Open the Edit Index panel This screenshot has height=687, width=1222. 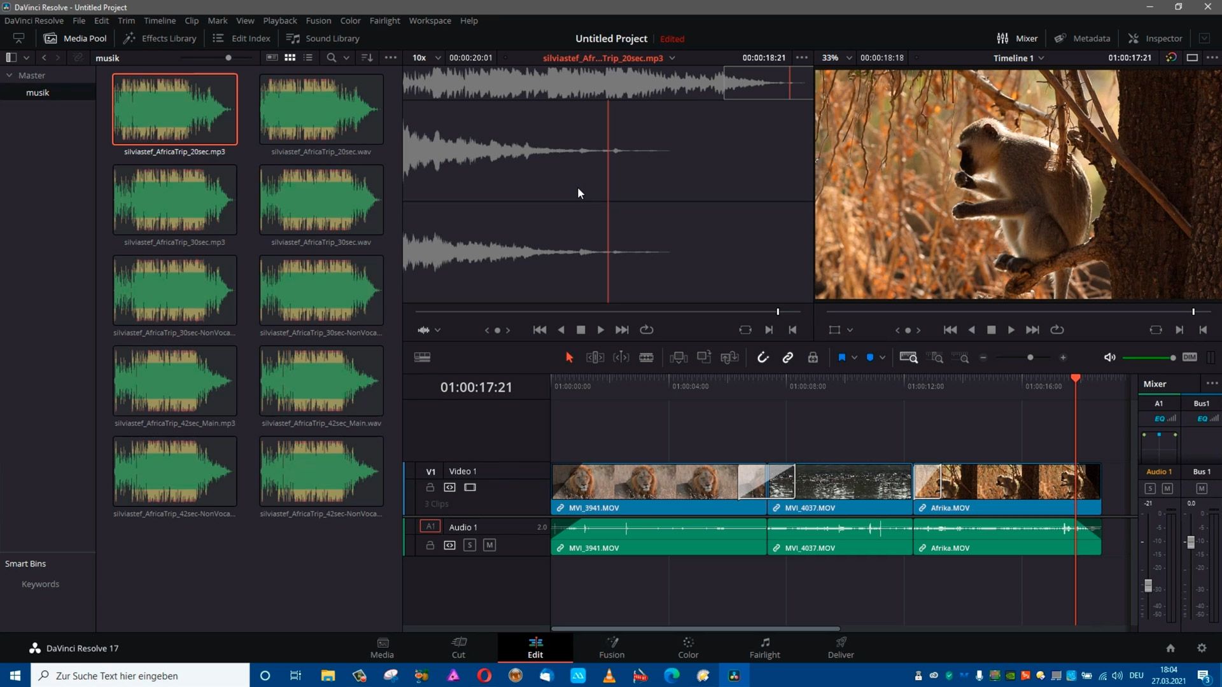[241, 38]
